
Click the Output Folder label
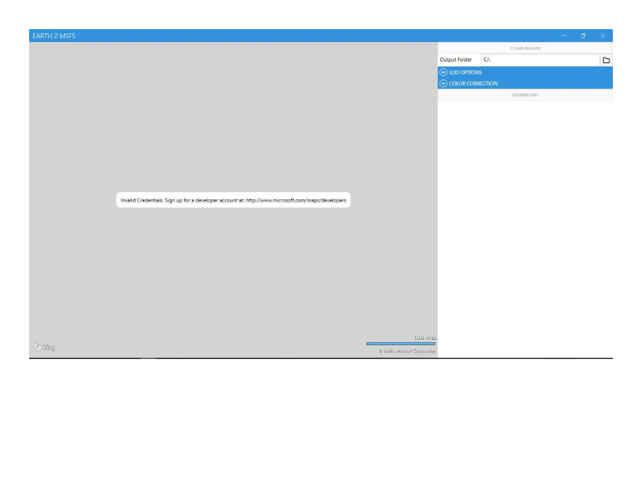coord(456,60)
